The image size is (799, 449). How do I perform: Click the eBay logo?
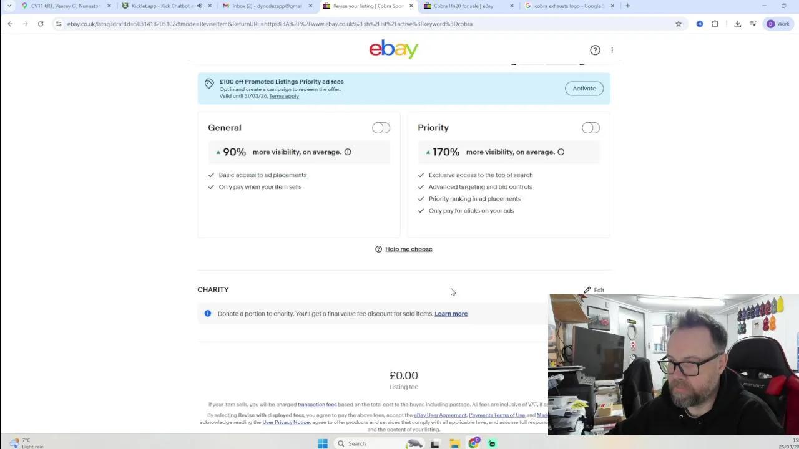(393, 49)
